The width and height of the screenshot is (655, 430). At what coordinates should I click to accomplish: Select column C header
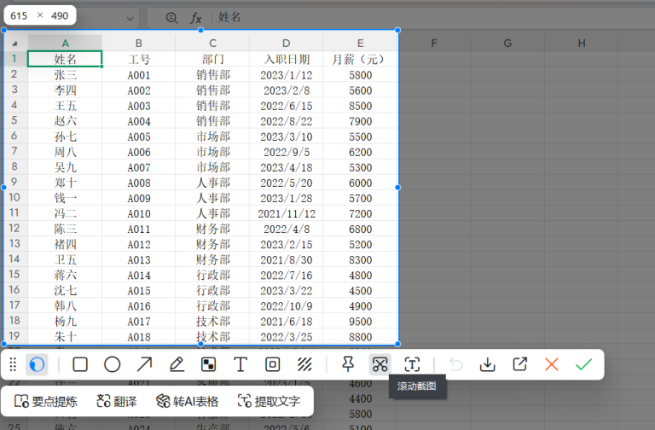tap(212, 43)
